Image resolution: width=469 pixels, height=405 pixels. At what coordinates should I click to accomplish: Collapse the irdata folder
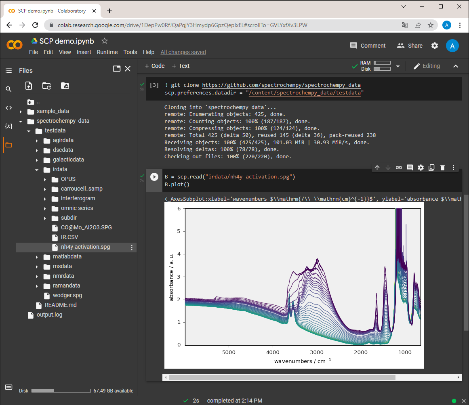pyautogui.click(x=37, y=170)
